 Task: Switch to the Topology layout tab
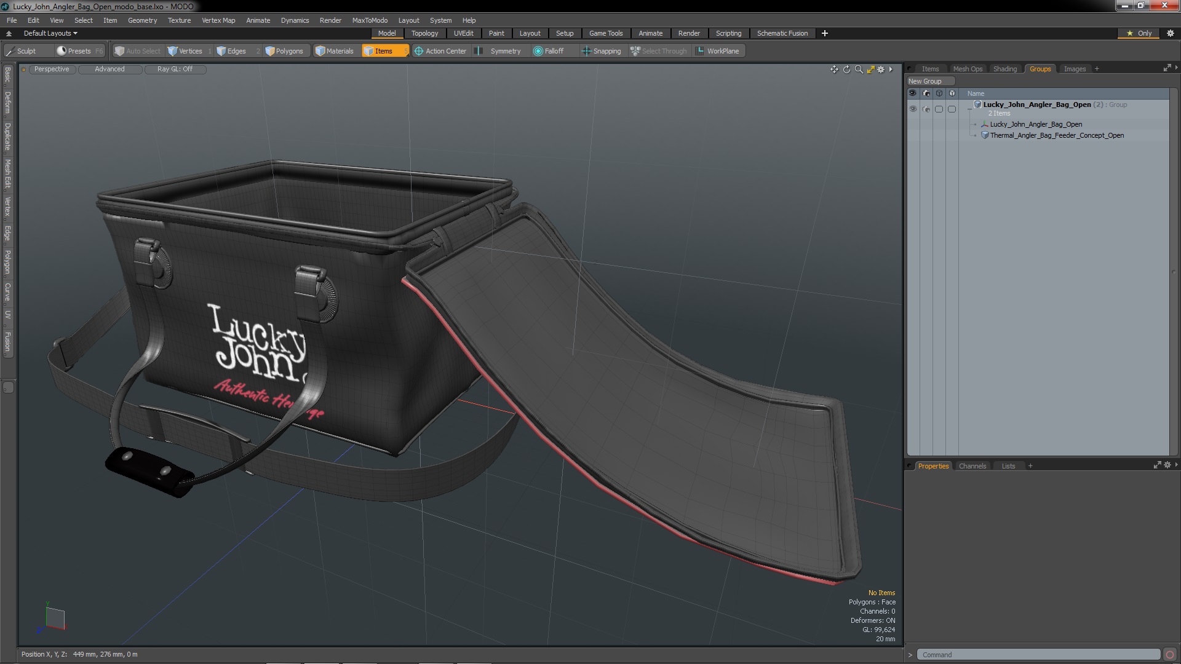(x=424, y=33)
